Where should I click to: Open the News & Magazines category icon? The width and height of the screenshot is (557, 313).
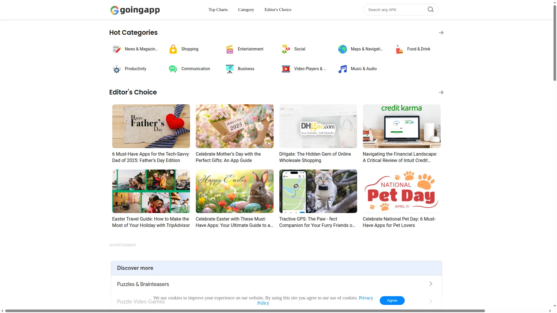117,49
